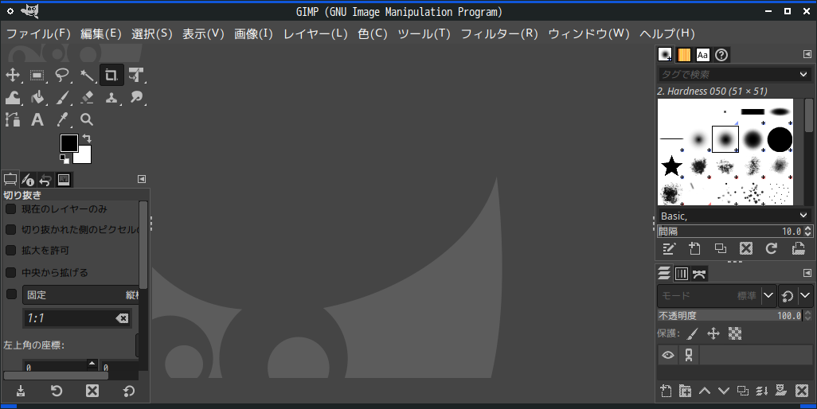Open brush as image icon
The image size is (817, 409).
(x=798, y=249)
